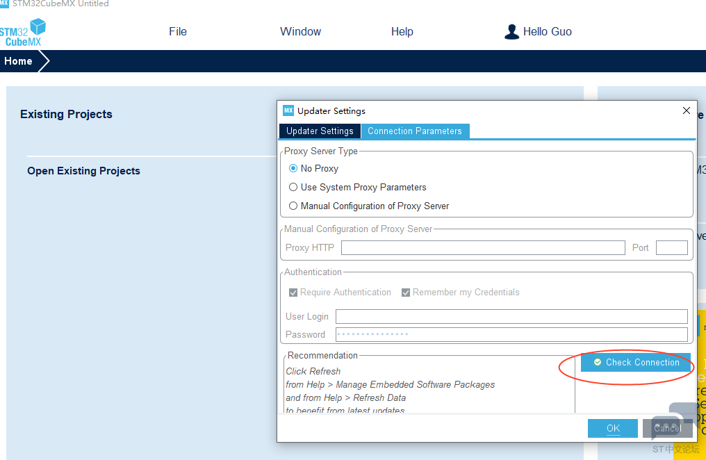The height and width of the screenshot is (460, 706).
Task: Open the Window menu
Action: (300, 32)
